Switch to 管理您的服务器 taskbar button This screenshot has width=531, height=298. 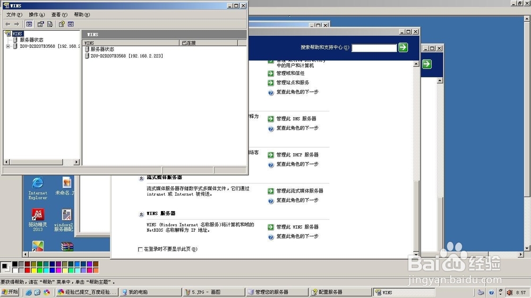[277, 292]
